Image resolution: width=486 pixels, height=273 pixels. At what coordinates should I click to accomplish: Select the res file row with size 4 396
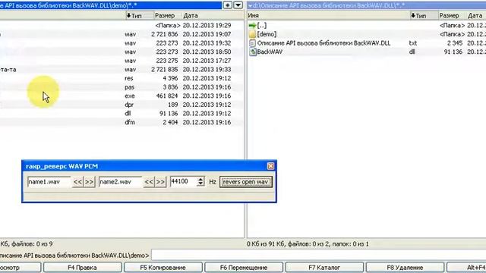coord(121,78)
